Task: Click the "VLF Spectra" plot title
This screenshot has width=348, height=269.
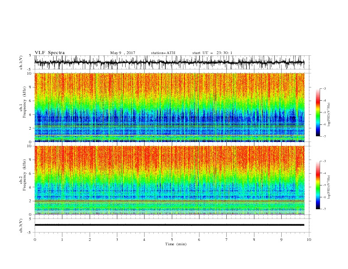Action: (50, 53)
